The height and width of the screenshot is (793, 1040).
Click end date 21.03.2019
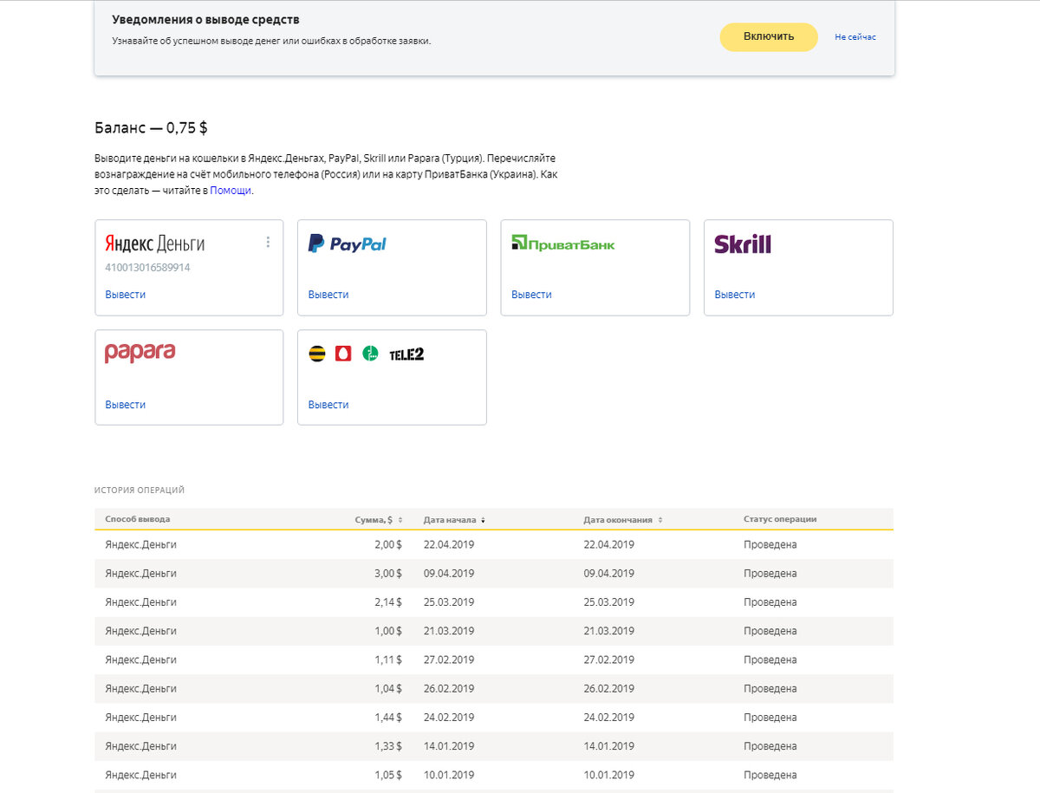(609, 631)
